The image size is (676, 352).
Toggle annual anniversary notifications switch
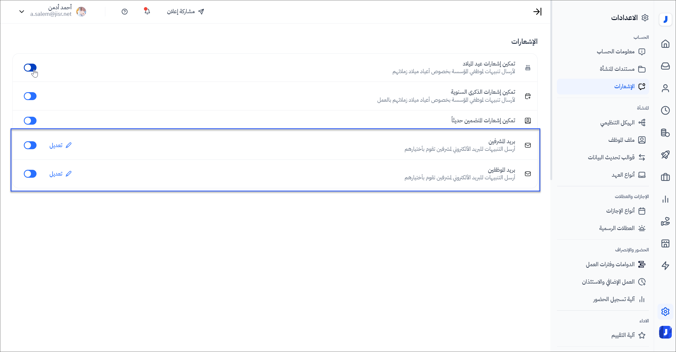click(x=30, y=96)
